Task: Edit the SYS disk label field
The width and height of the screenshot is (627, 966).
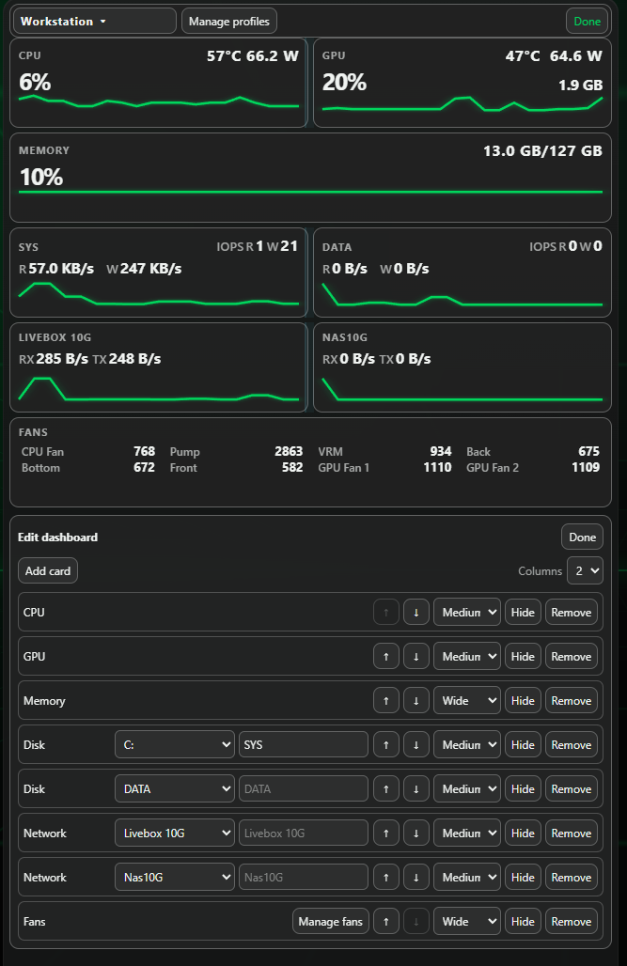Action: pyautogui.click(x=304, y=745)
